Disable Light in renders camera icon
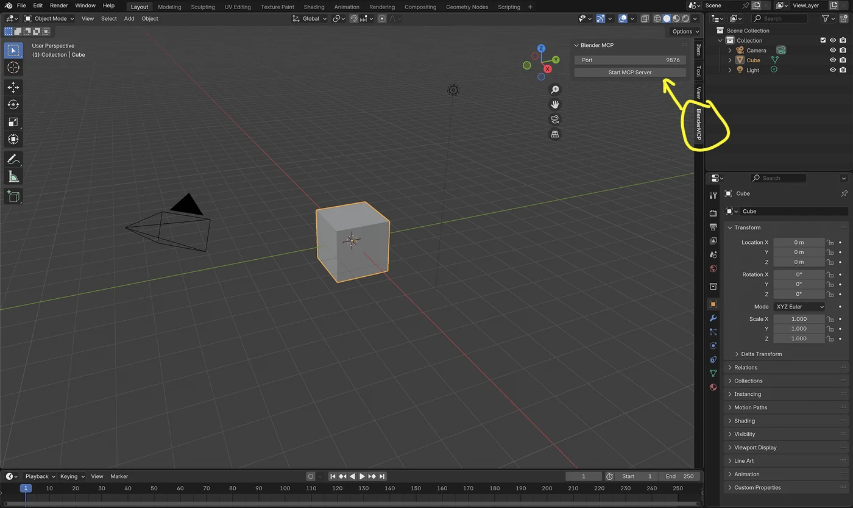 (x=843, y=70)
